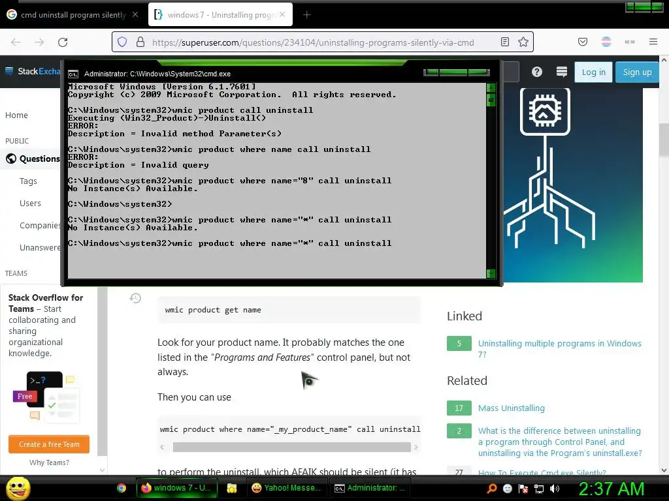
Task: Click the code block right scroll arrow
Action: [416, 447]
